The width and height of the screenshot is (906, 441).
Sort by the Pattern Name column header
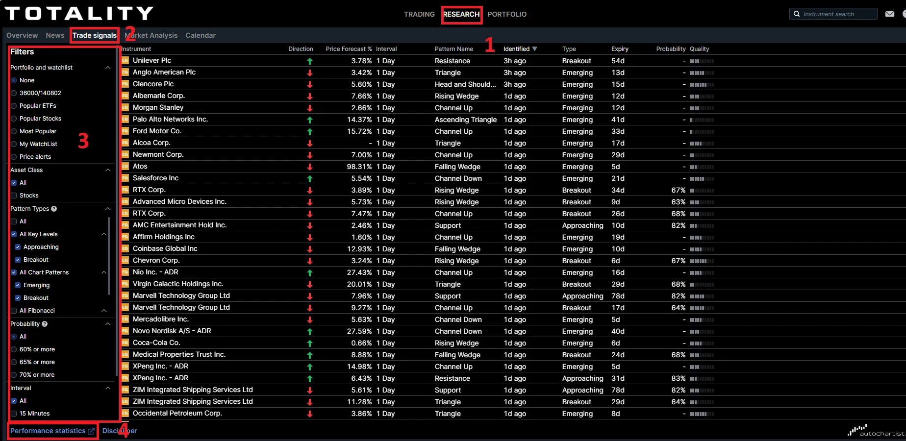pyautogui.click(x=454, y=49)
